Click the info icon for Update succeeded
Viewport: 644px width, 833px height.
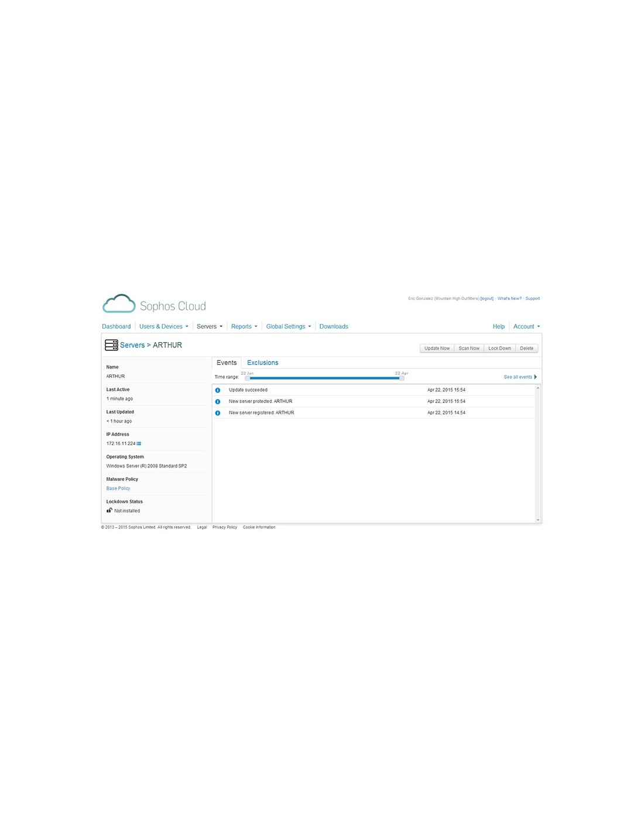tap(218, 390)
